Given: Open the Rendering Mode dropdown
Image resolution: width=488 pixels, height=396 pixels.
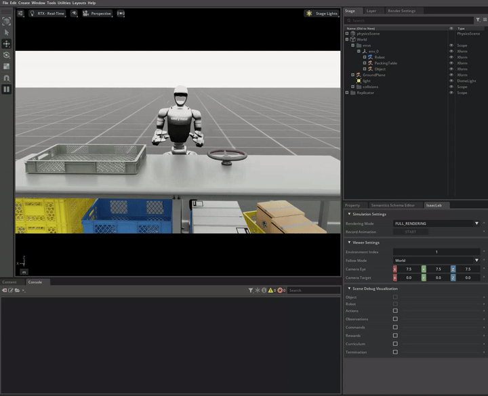Looking at the screenshot, I should click(436, 223).
